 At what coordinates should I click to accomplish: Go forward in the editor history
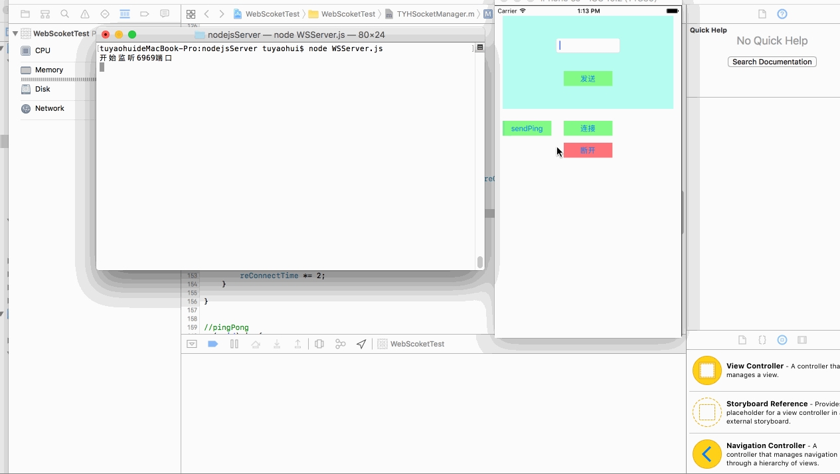tap(221, 14)
